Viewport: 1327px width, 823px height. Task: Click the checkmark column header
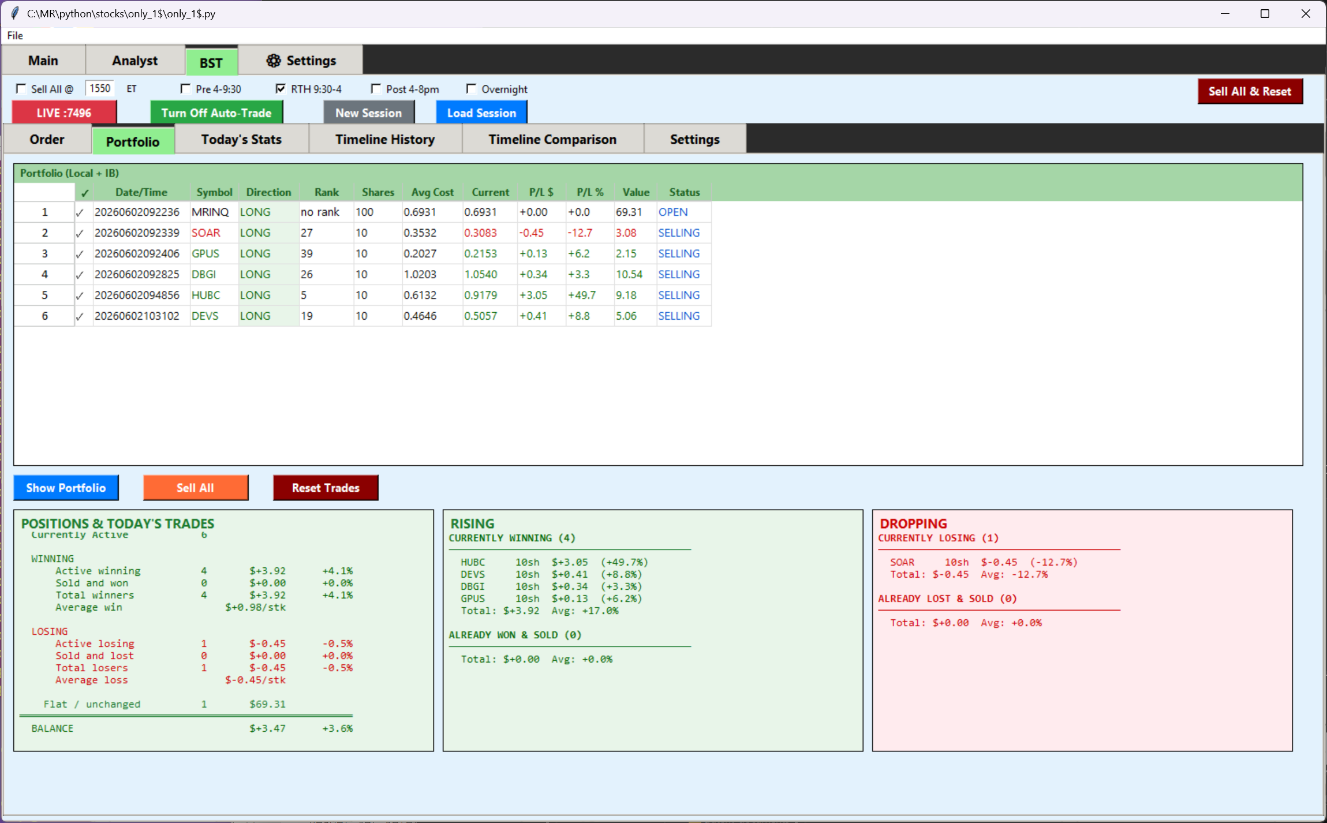pos(84,193)
